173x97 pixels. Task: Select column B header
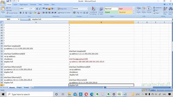pyautogui.click(x=101, y=22)
